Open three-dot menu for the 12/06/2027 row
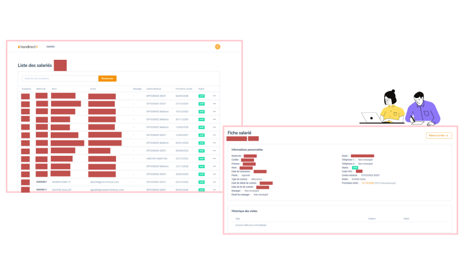The height and width of the screenshot is (261, 464). (214, 135)
